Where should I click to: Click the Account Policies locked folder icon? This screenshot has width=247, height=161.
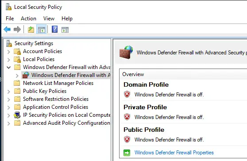[17, 51]
